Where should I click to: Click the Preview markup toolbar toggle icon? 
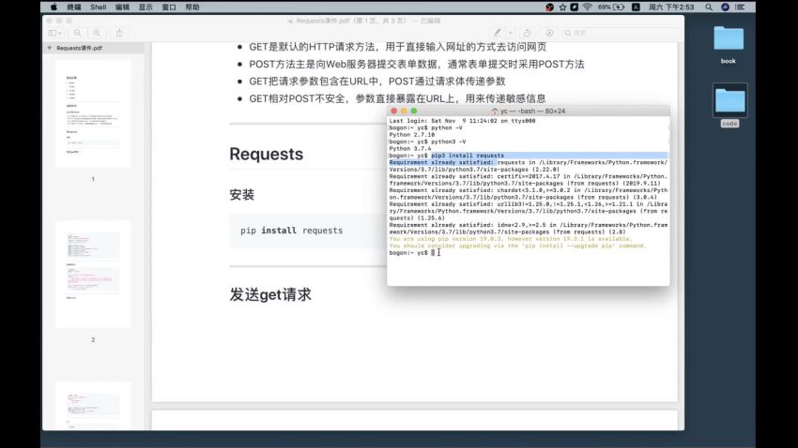click(x=549, y=33)
